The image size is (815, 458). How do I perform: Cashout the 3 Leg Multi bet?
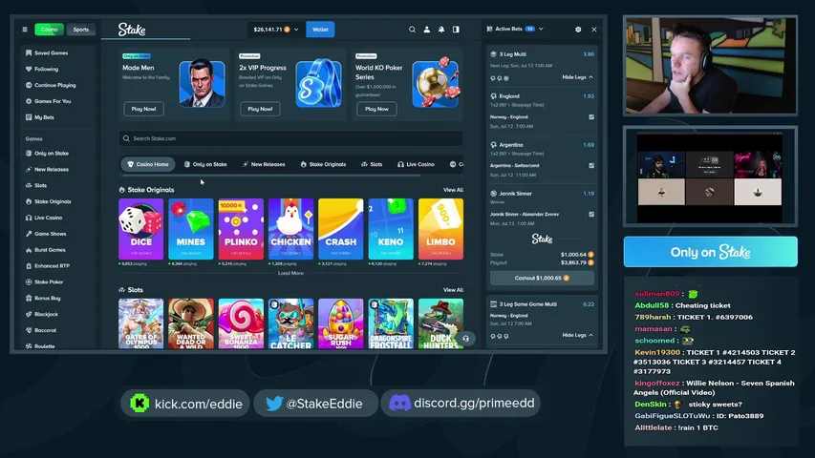[x=542, y=278]
